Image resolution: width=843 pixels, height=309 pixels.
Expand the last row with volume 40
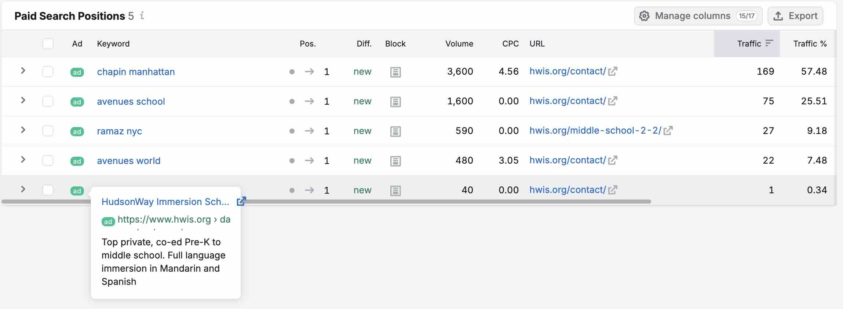23,189
